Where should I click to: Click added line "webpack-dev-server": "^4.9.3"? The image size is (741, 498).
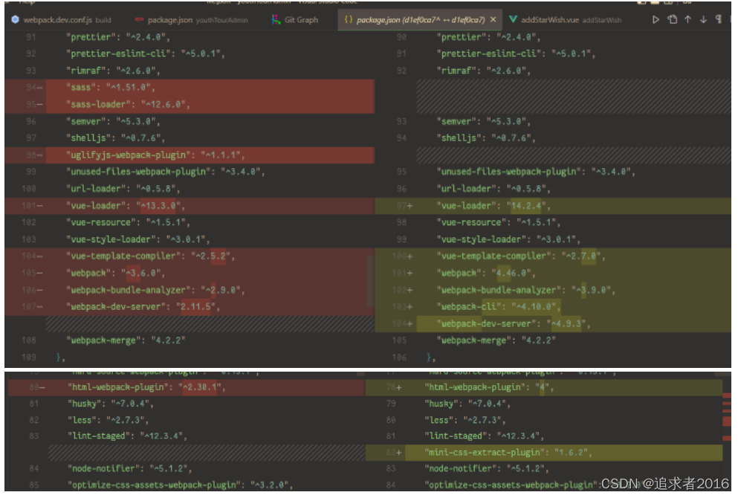tap(514, 324)
